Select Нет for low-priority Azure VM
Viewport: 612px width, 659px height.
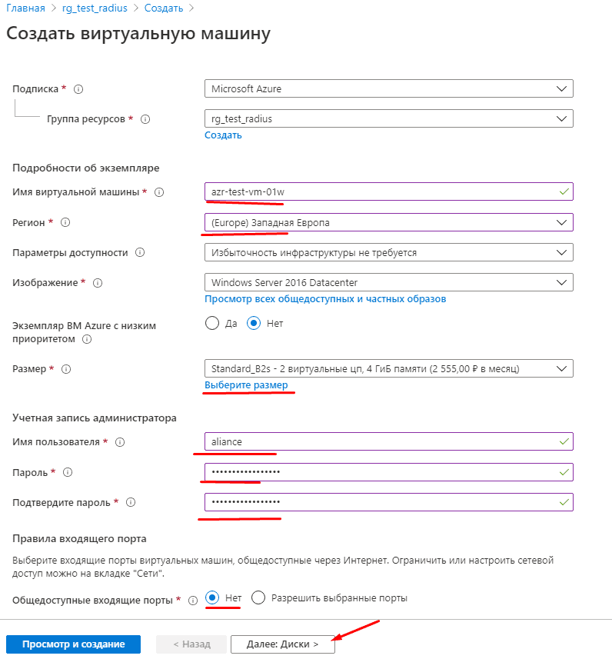click(254, 324)
